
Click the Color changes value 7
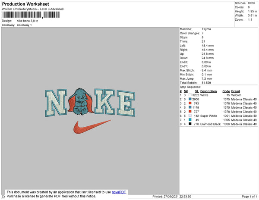coord(202,33)
